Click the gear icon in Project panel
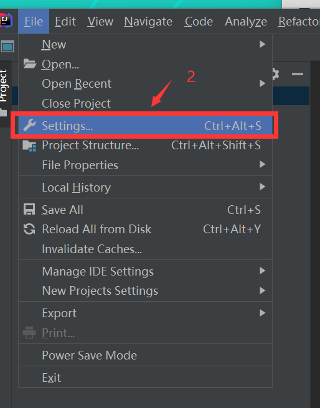Screen dimensions: 320x408 pos(275,75)
